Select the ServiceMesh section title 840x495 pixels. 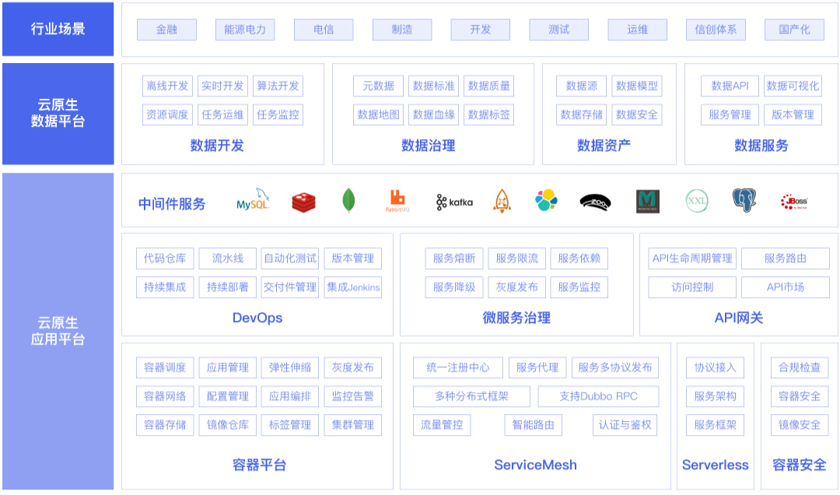click(535, 465)
